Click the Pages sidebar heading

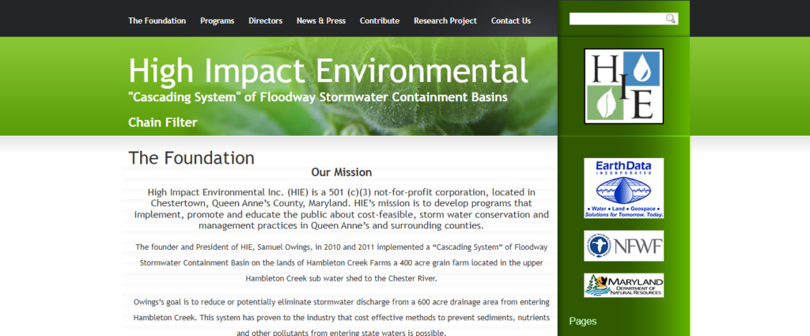point(583,321)
